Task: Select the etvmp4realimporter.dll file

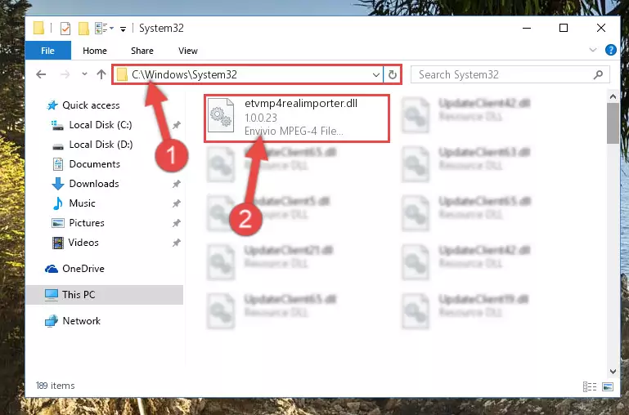Action: pyautogui.click(x=297, y=118)
